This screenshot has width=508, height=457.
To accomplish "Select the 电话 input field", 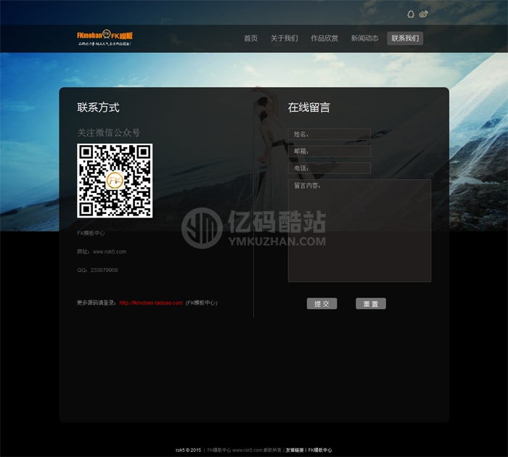I will [x=330, y=168].
